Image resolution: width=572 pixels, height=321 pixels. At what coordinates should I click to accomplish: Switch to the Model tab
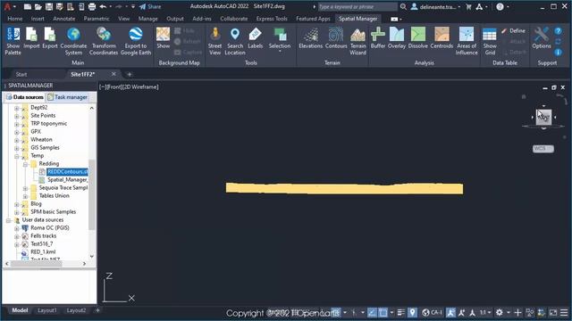tap(20, 310)
